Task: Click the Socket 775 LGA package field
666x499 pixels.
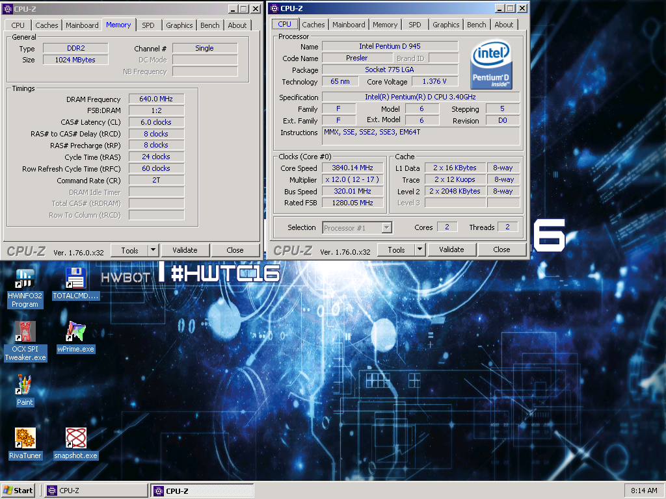Action: 390,70
